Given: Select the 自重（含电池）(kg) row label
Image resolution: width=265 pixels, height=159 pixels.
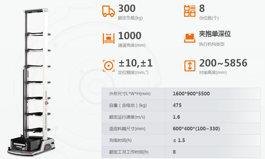Looking at the screenshot, I should (128, 105).
